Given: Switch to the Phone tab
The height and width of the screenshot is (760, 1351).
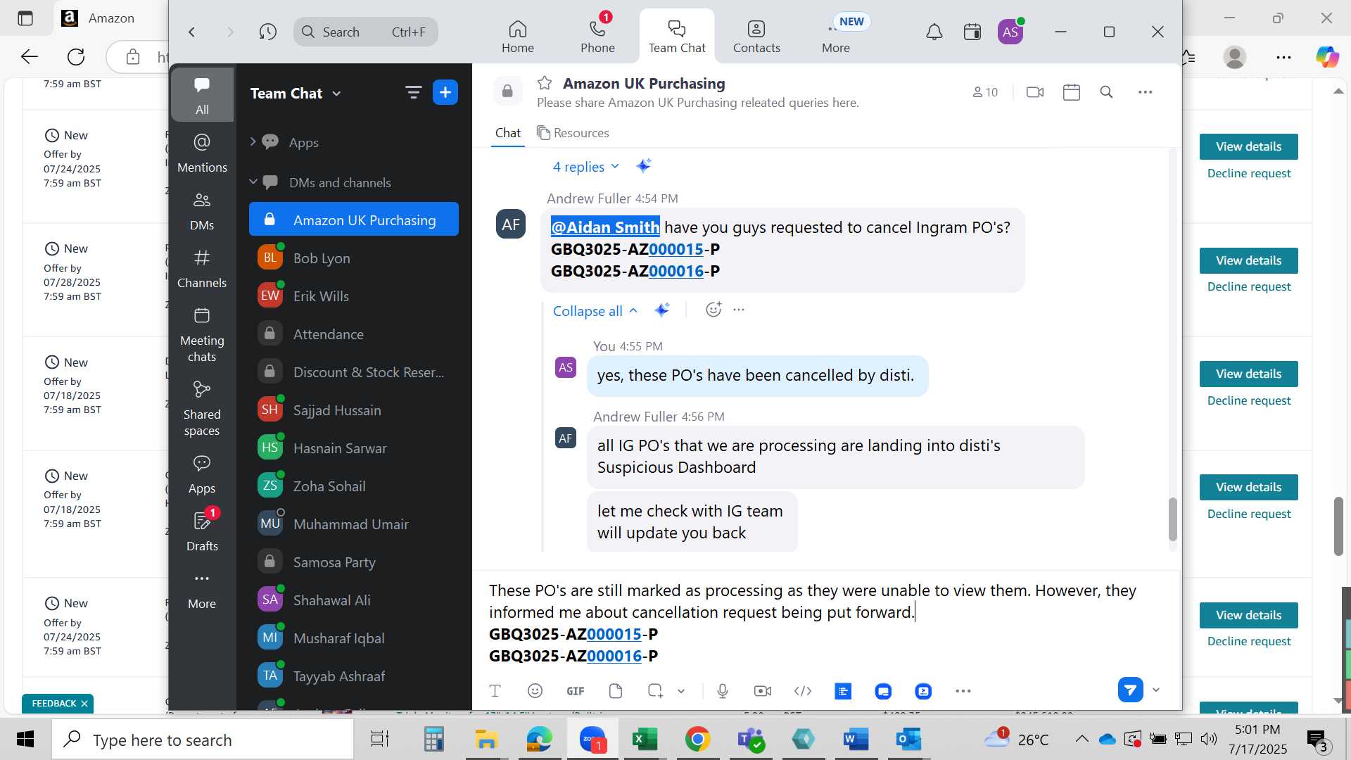Looking at the screenshot, I should [597, 37].
